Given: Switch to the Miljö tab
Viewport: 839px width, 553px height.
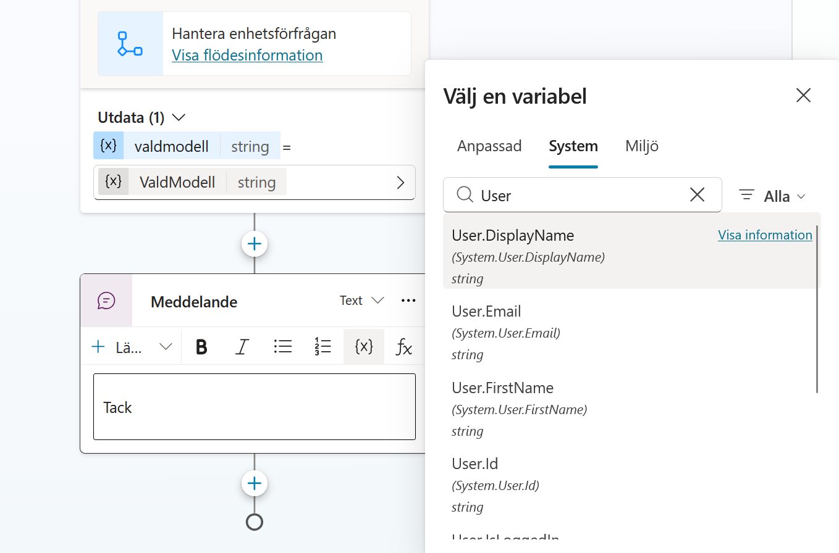Looking at the screenshot, I should 642,146.
